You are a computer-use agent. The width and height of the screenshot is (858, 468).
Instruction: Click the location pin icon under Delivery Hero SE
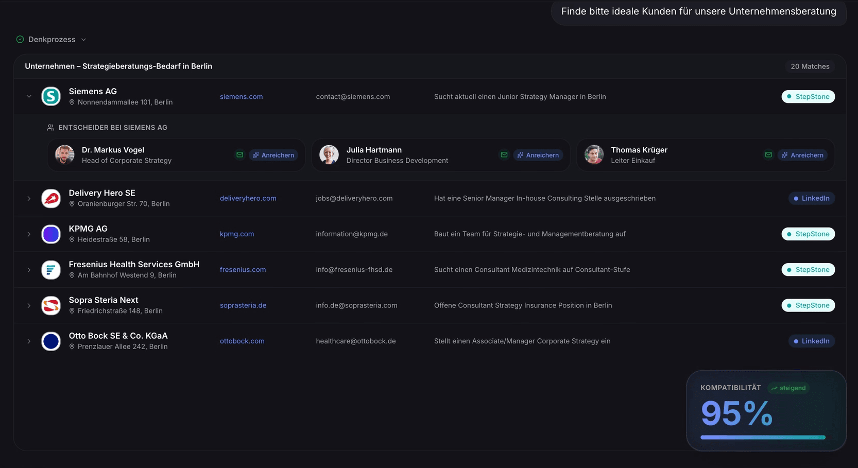(72, 204)
